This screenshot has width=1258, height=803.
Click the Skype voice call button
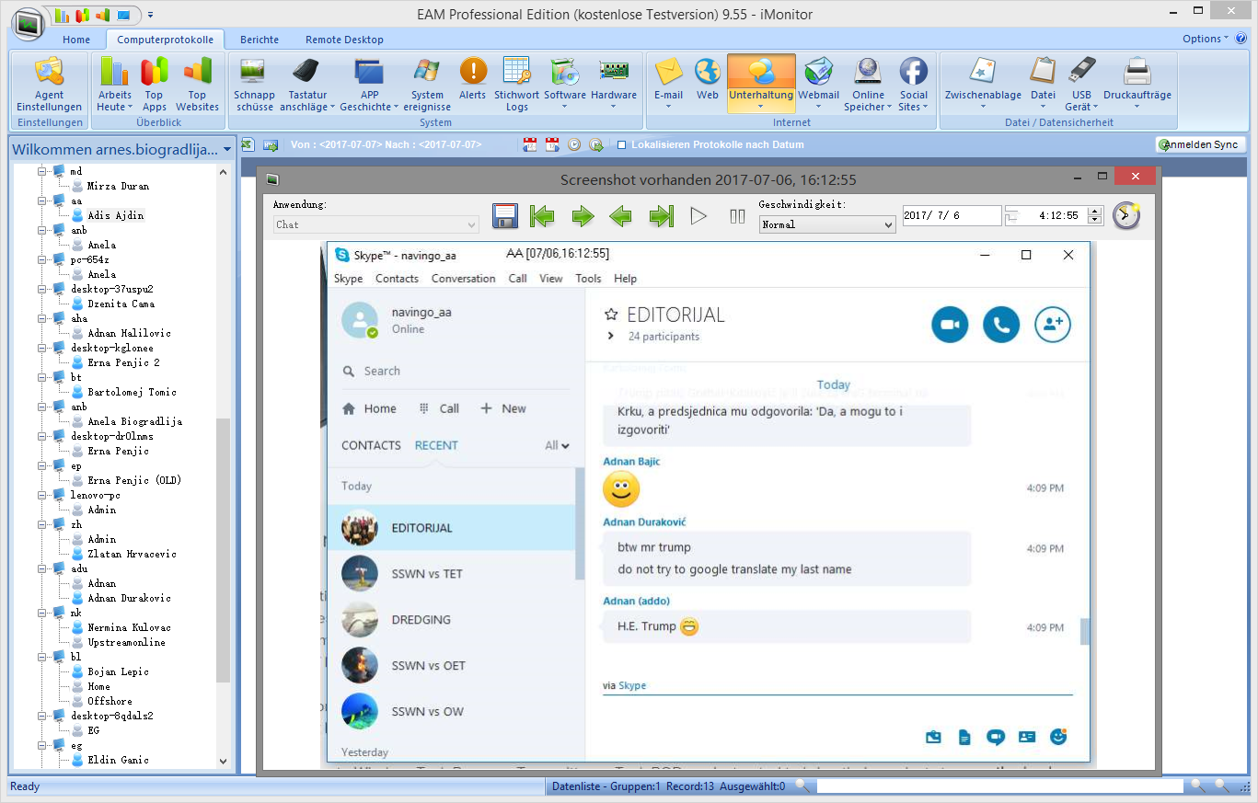click(x=1001, y=325)
